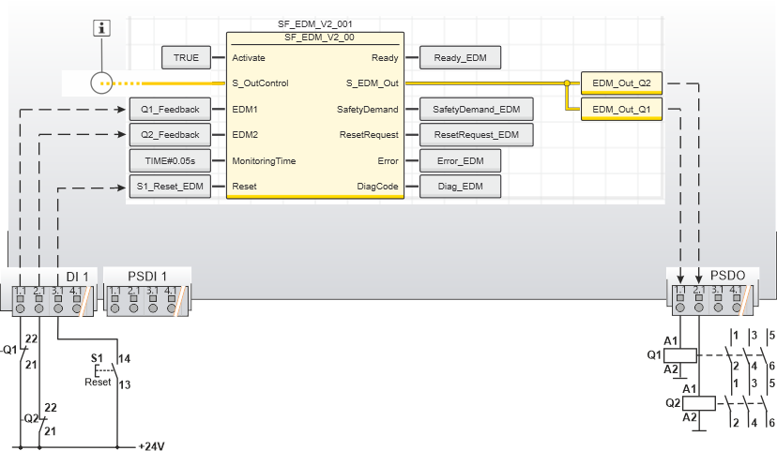Select the ResetRequest_EDM output variable
Viewport: 777px width, 451px height.
pyautogui.click(x=476, y=135)
